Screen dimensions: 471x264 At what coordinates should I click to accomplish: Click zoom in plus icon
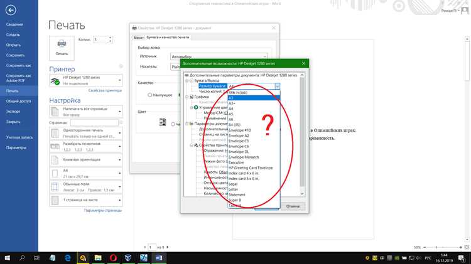pyautogui.click(x=460, y=247)
